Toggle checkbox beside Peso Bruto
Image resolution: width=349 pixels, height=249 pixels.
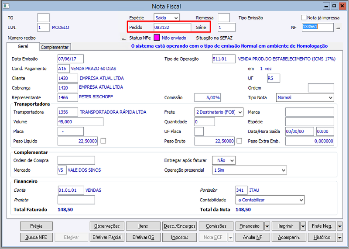[x=239, y=141]
